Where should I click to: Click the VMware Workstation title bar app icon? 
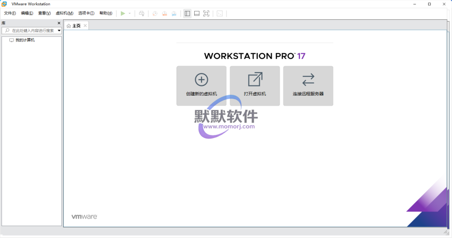(x=4, y=4)
